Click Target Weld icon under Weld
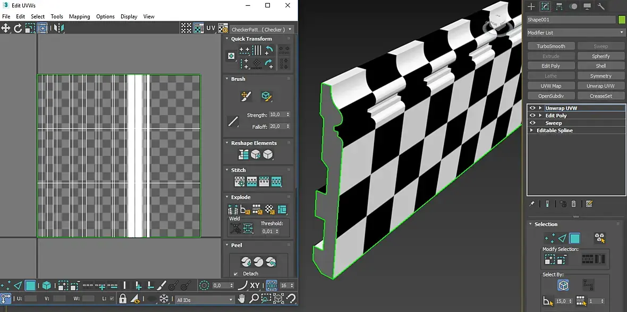The height and width of the screenshot is (312, 627). click(x=236, y=228)
